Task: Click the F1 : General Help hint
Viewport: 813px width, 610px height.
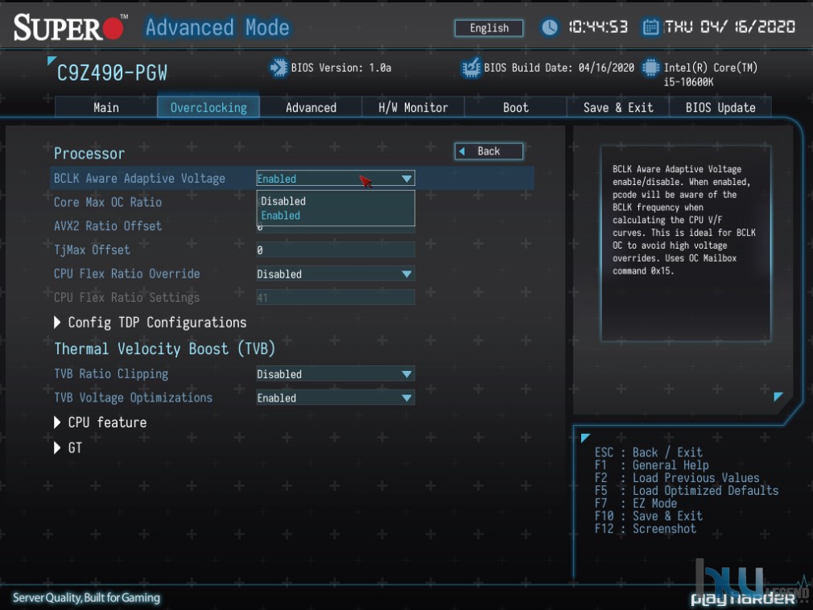Action: [x=652, y=465]
